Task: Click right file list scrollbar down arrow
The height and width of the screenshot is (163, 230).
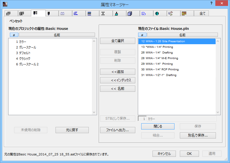Action: pos(218,112)
